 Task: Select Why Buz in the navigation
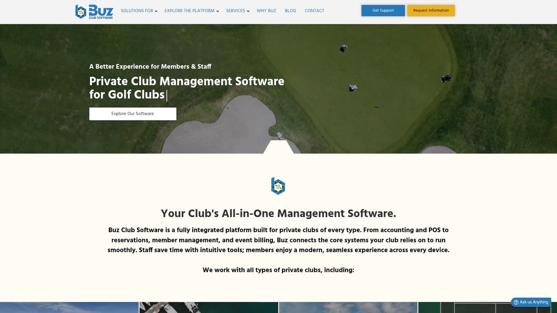coord(266,10)
